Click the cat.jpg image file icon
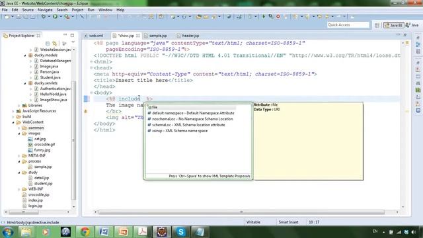The image size is (423, 238). click(x=30, y=139)
